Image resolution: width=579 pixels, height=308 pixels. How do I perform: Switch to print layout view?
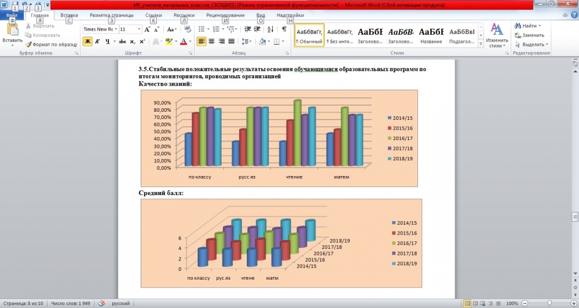click(x=467, y=303)
